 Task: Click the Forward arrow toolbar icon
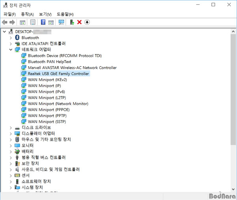click(12, 22)
